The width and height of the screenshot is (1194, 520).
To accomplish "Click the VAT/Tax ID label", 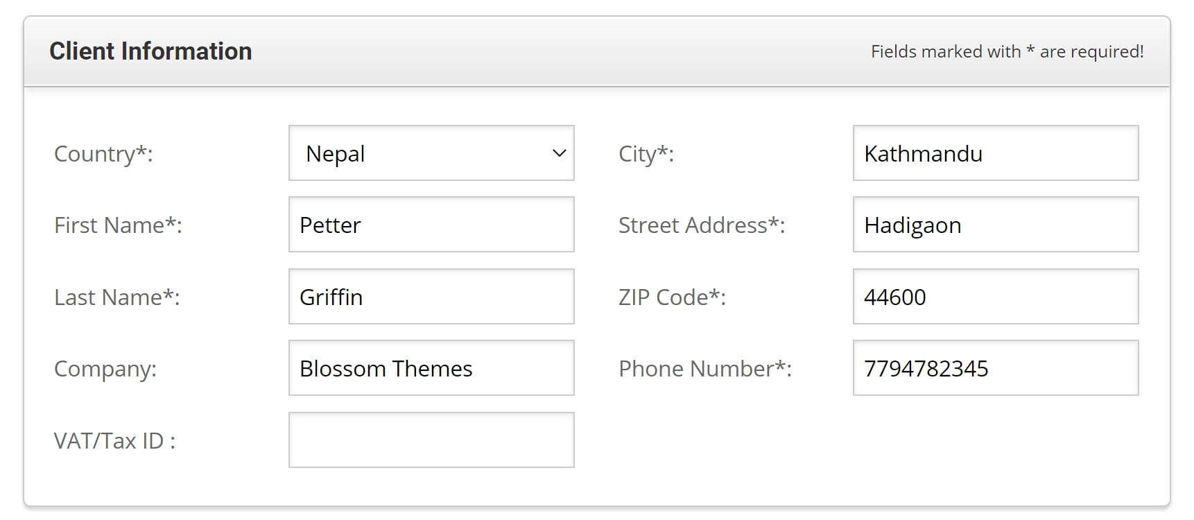I will (x=114, y=441).
